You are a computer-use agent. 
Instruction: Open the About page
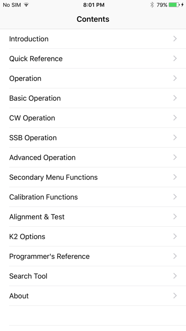pos(93,296)
